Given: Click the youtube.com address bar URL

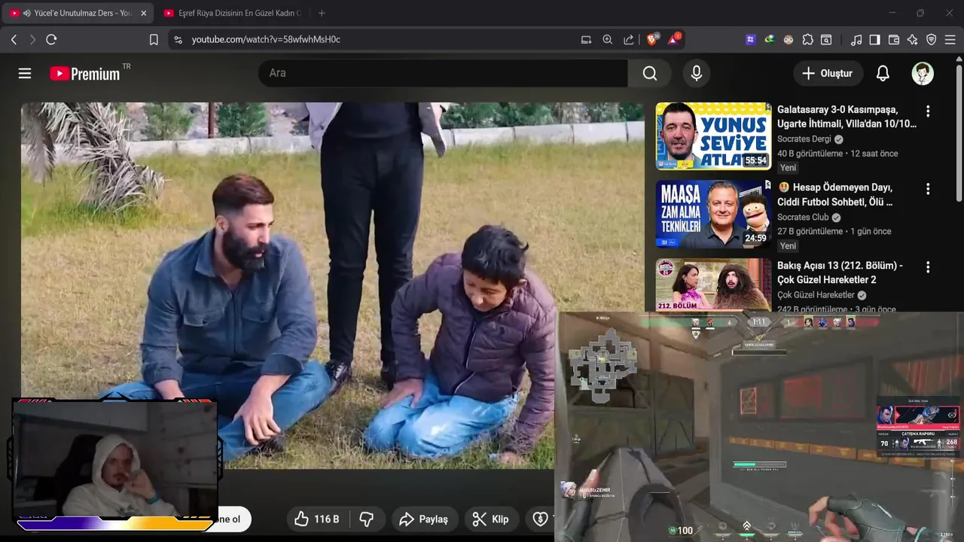Looking at the screenshot, I should coord(266,39).
